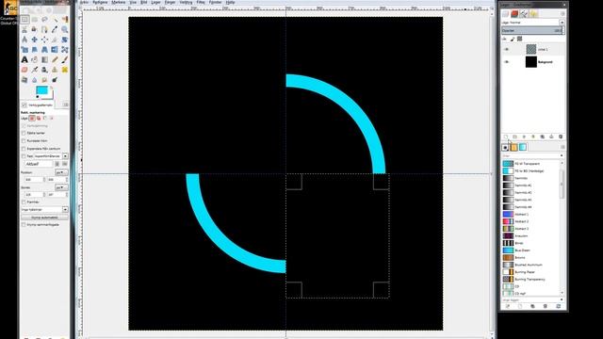Enable Expandera från centrum checkbox
This screenshot has width=603, height=339.
tap(24, 149)
